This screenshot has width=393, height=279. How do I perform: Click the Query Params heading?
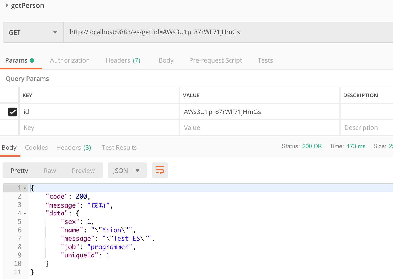tap(28, 79)
